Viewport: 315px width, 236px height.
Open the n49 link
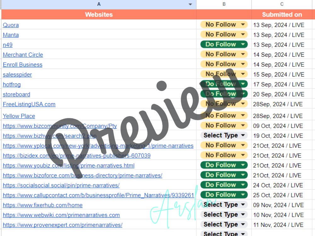click(8, 45)
